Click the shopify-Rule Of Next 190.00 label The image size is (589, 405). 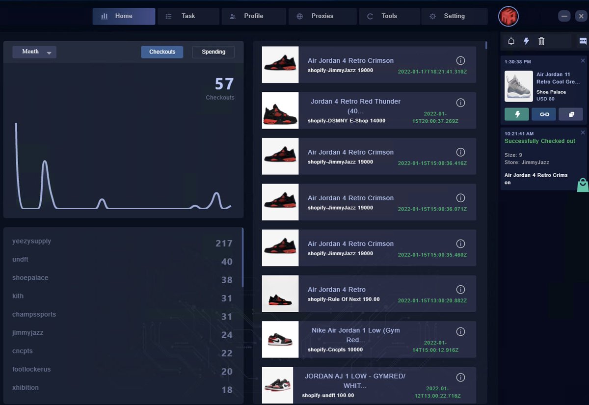click(x=344, y=299)
